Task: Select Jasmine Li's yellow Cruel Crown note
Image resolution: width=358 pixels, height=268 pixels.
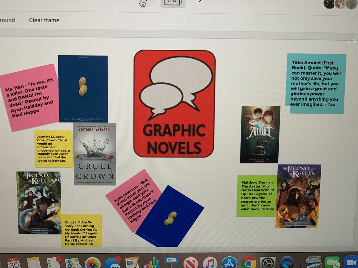Action: pos(54,149)
